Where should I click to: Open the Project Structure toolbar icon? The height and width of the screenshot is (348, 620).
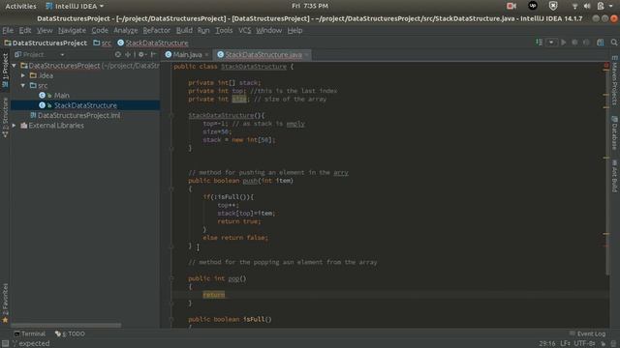click(601, 43)
